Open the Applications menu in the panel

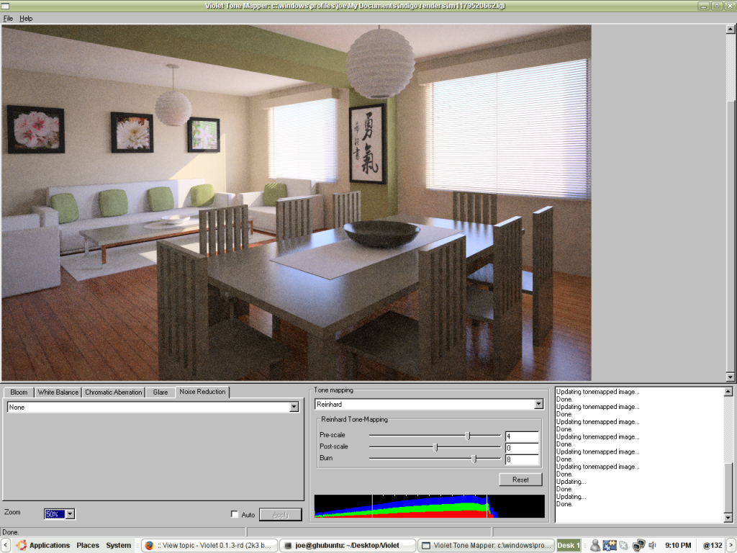click(x=50, y=546)
